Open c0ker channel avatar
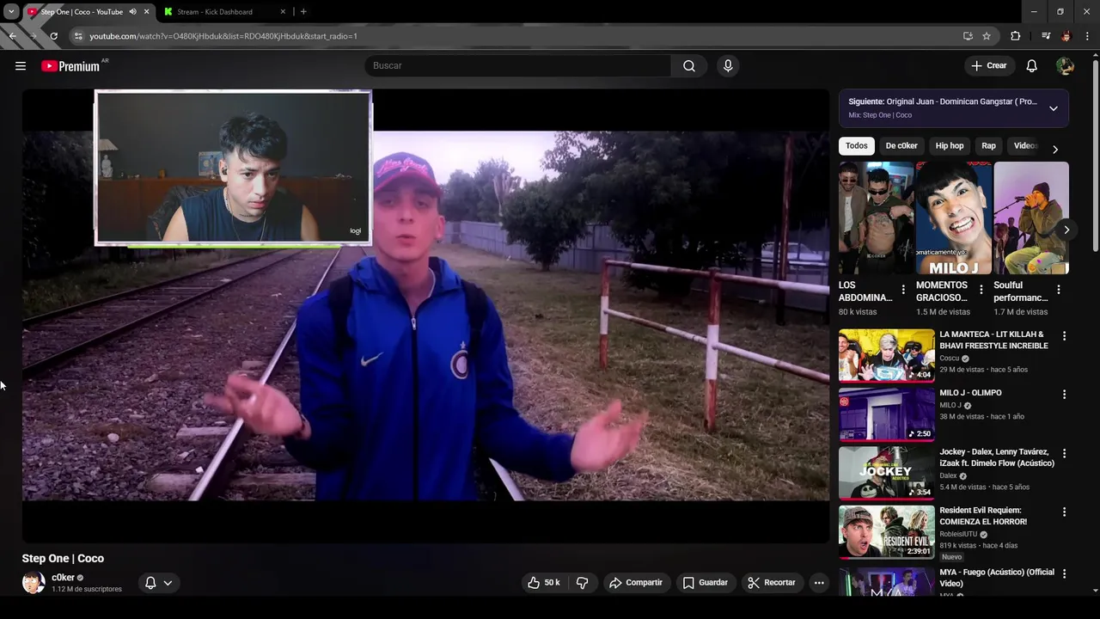 (34, 583)
